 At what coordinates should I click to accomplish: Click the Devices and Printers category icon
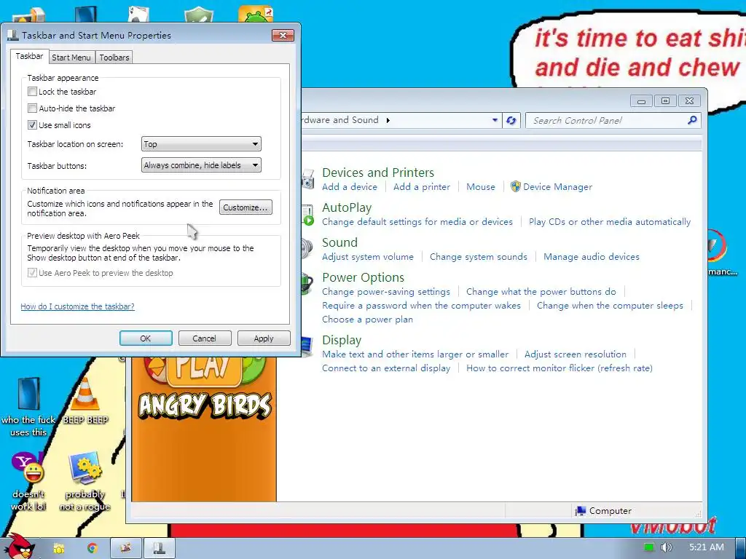coord(308,179)
